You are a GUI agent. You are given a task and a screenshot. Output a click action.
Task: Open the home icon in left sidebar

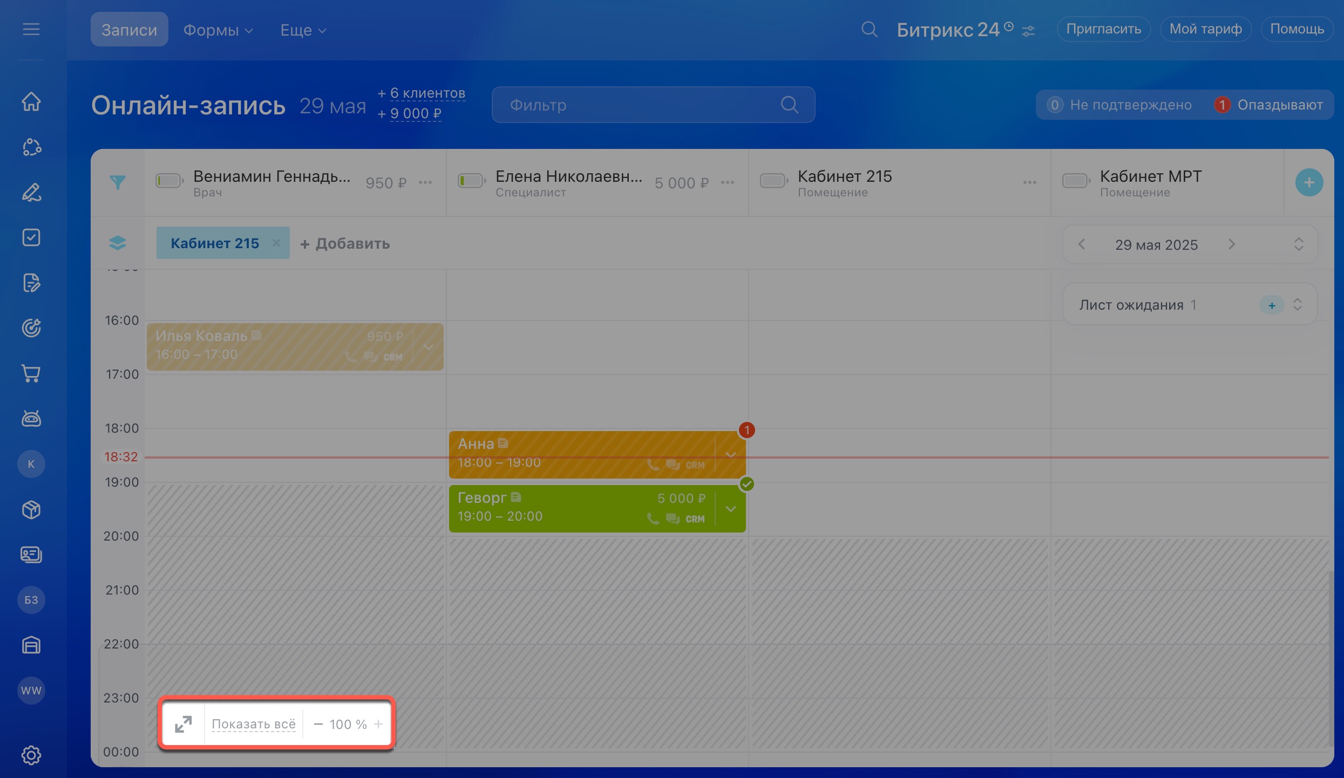click(x=31, y=101)
